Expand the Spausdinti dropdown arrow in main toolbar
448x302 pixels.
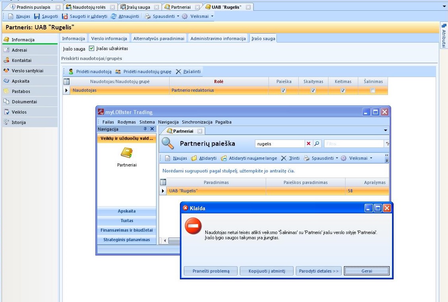click(178, 16)
